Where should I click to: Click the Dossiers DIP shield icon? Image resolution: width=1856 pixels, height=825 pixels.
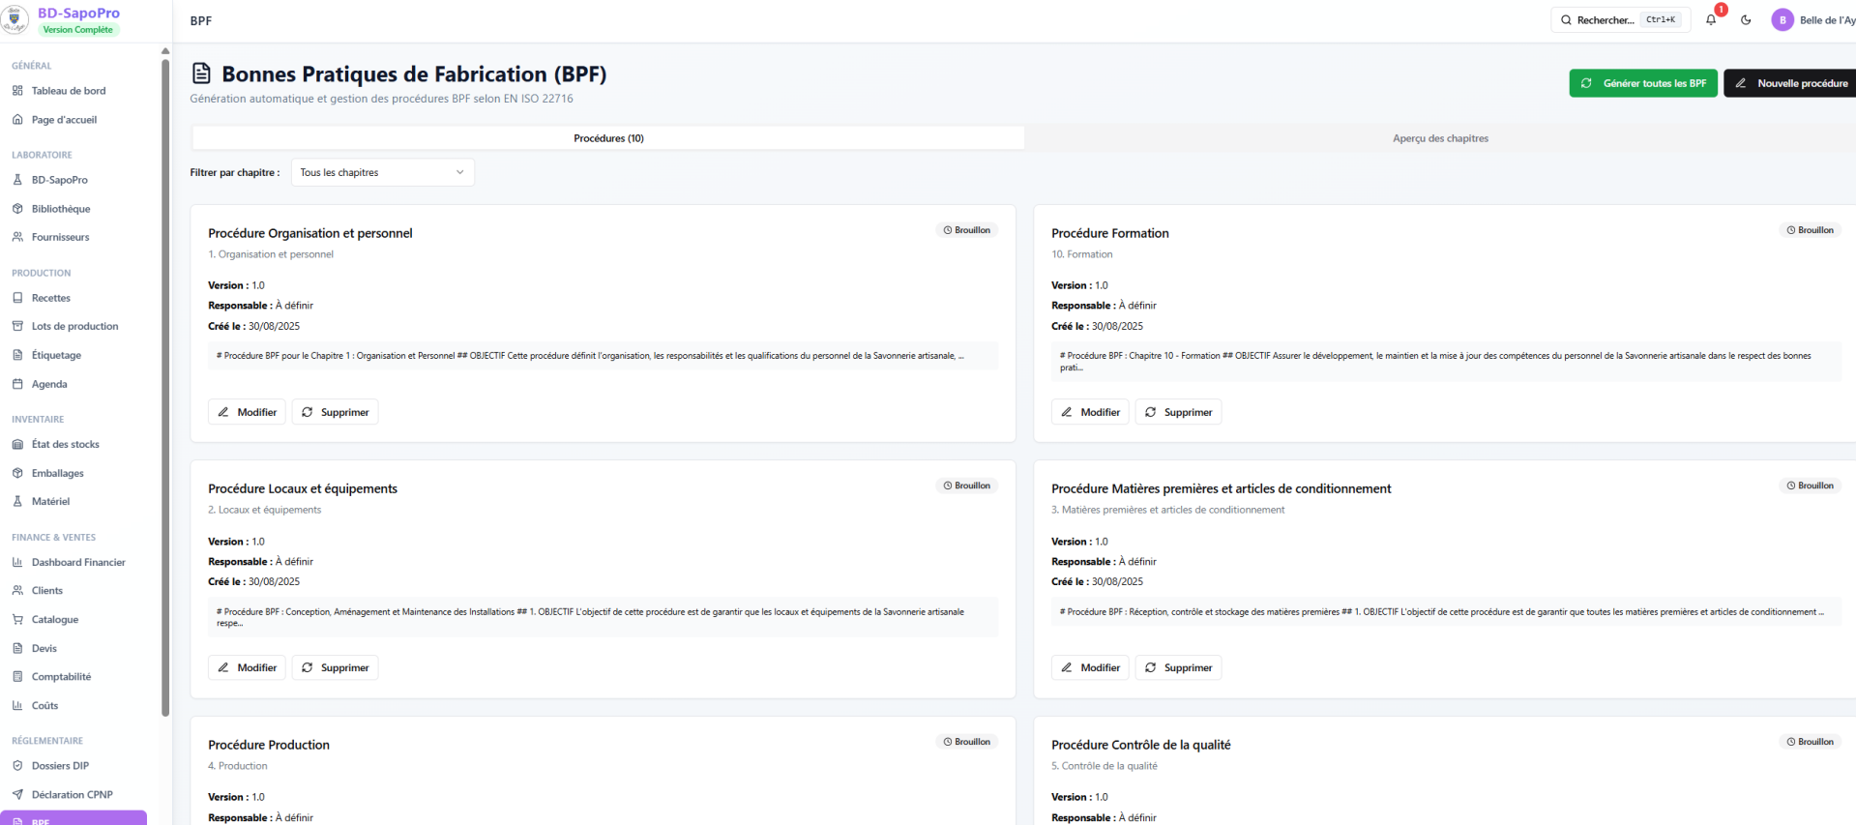tap(17, 765)
